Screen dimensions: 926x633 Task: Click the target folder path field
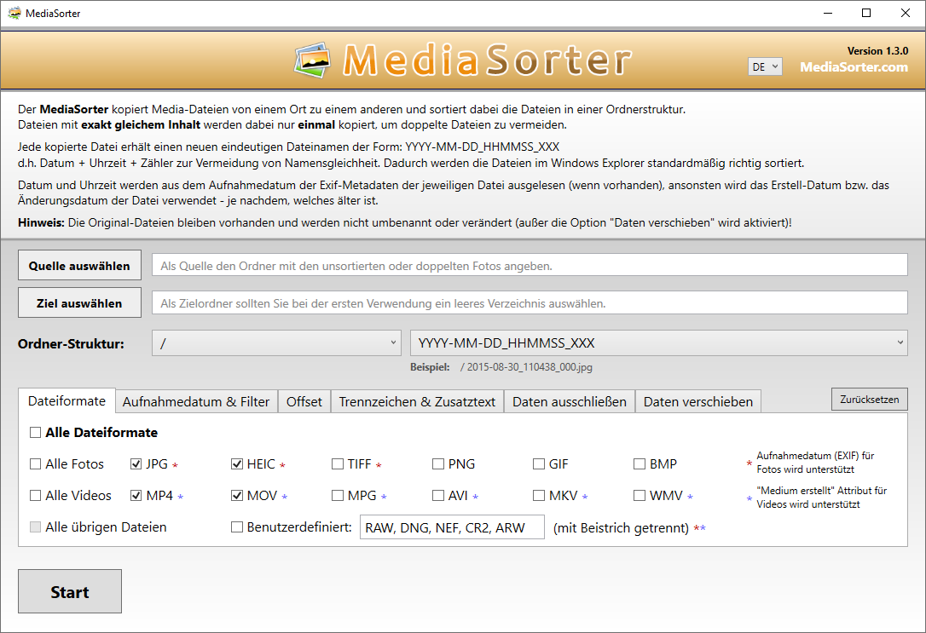click(530, 303)
